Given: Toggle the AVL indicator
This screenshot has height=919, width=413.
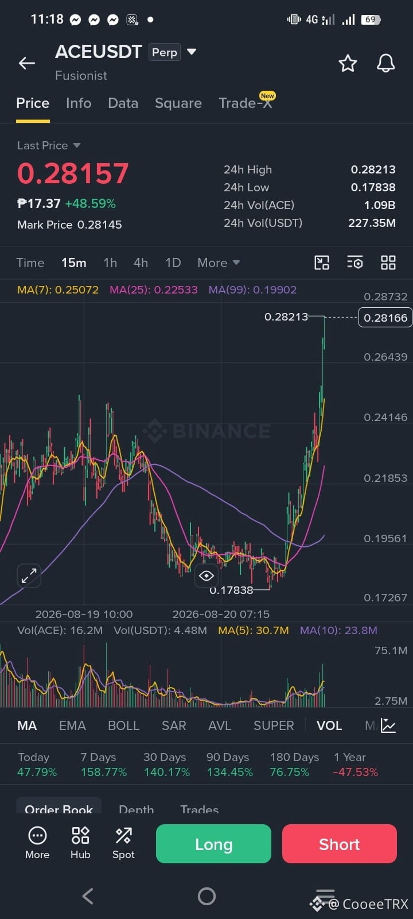Looking at the screenshot, I should (220, 725).
